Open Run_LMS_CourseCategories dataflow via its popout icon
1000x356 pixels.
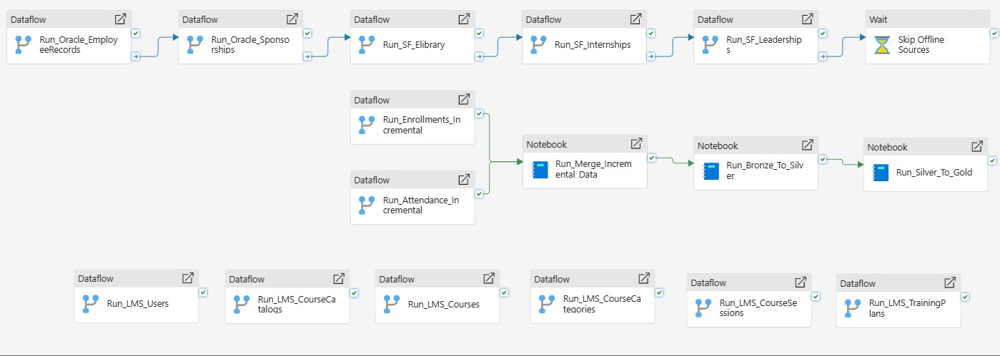click(644, 278)
